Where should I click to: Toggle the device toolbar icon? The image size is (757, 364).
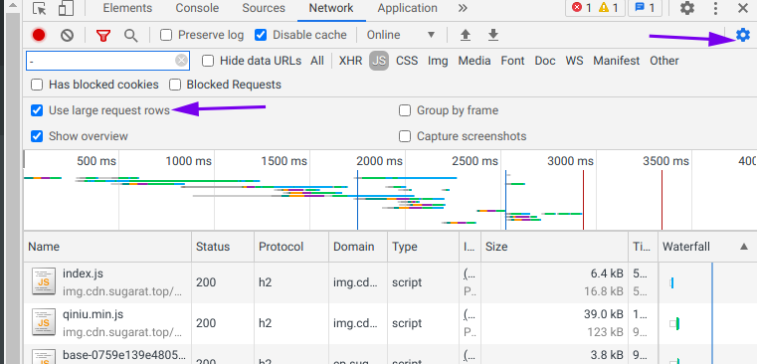click(x=66, y=9)
